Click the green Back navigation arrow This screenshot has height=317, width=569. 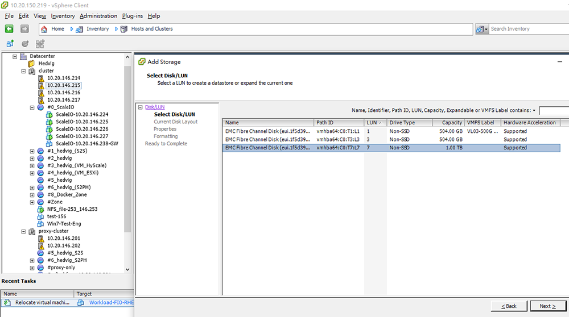tap(9, 28)
